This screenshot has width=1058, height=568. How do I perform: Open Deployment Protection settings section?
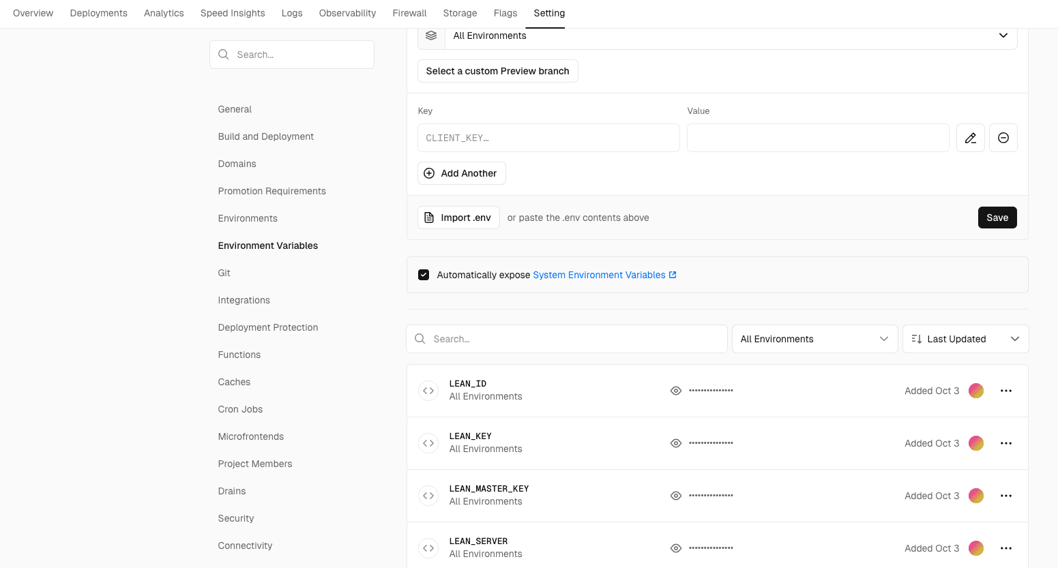tap(268, 327)
